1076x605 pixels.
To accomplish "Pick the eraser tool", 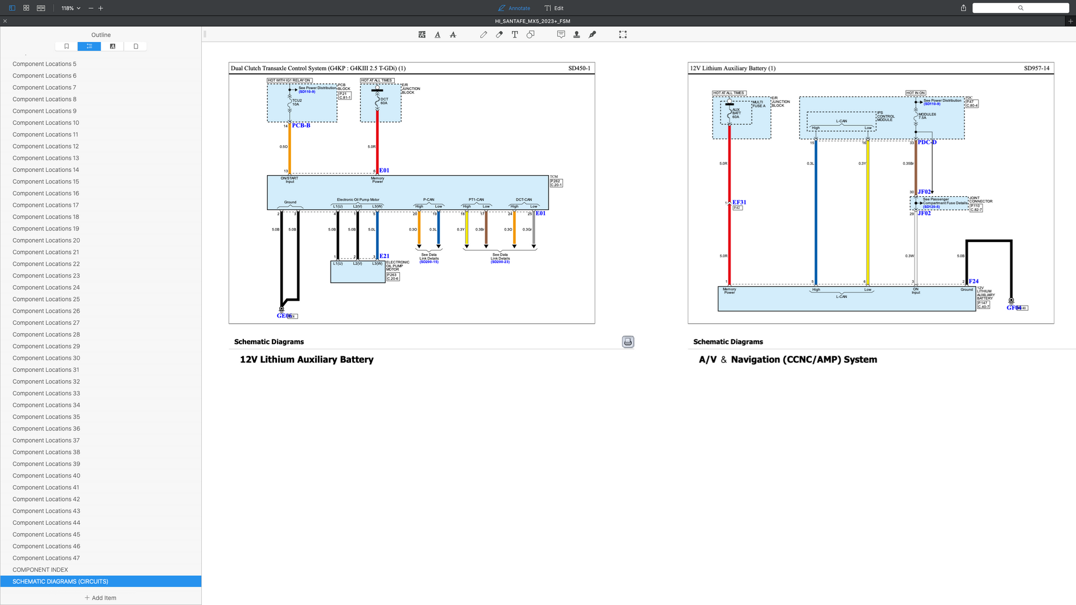I will coord(499,34).
